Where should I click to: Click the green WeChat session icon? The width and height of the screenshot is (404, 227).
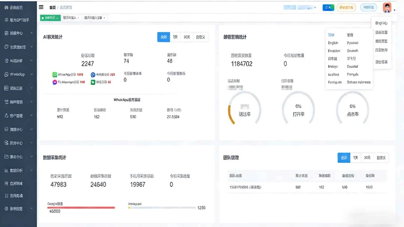click(x=93, y=82)
